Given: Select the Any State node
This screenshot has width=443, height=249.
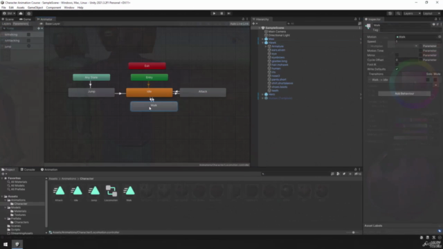Looking at the screenshot, I should pyautogui.click(x=91, y=77).
